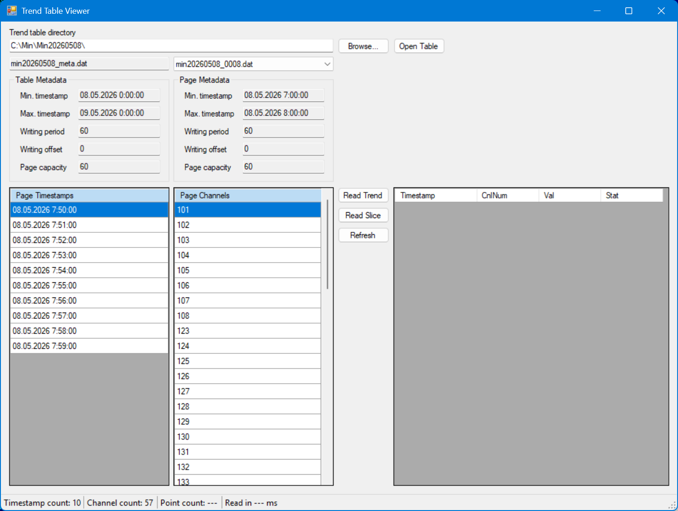Click the Open Table button
678x511 pixels.
click(x=419, y=46)
